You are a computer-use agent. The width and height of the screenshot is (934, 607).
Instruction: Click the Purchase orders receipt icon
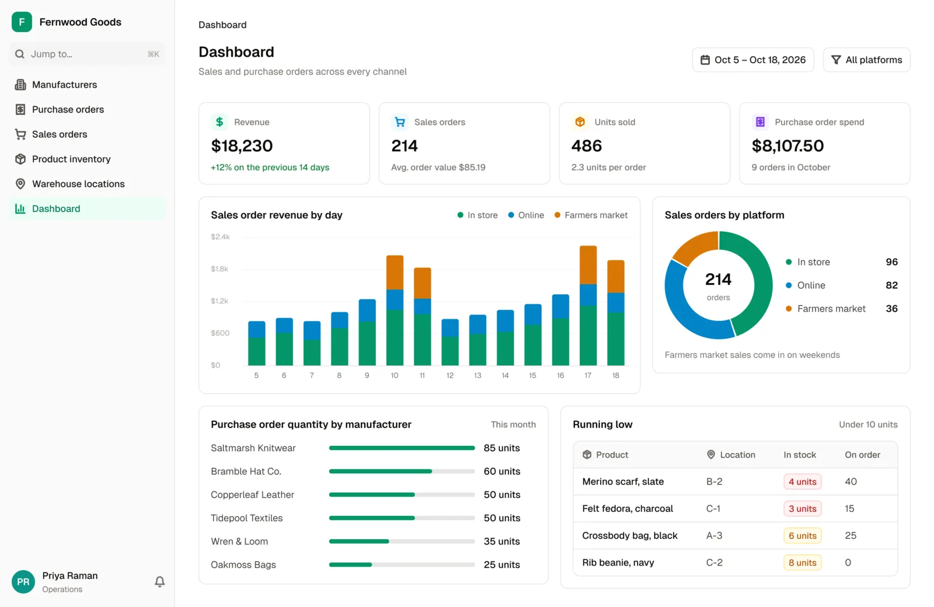[x=20, y=110]
